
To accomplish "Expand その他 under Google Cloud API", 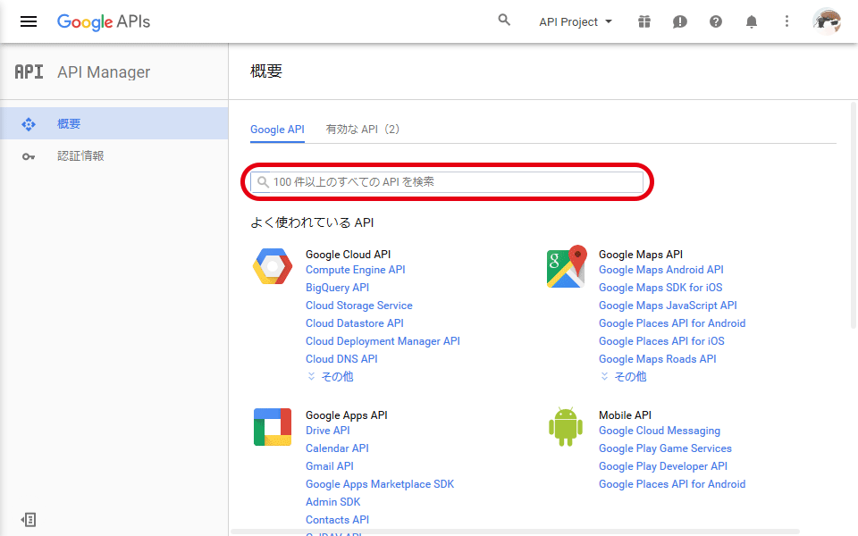I will (331, 376).
